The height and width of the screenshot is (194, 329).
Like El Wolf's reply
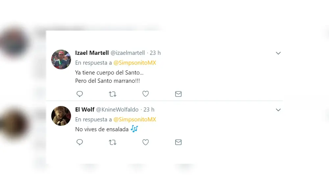145,142
